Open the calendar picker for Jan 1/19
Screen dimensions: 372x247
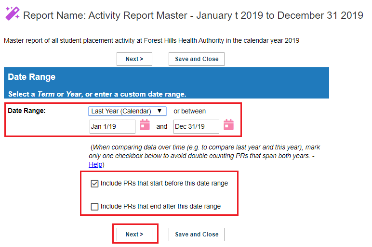[145, 125]
